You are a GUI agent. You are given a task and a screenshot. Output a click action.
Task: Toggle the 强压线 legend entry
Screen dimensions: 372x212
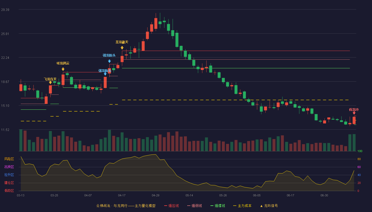click(171, 206)
